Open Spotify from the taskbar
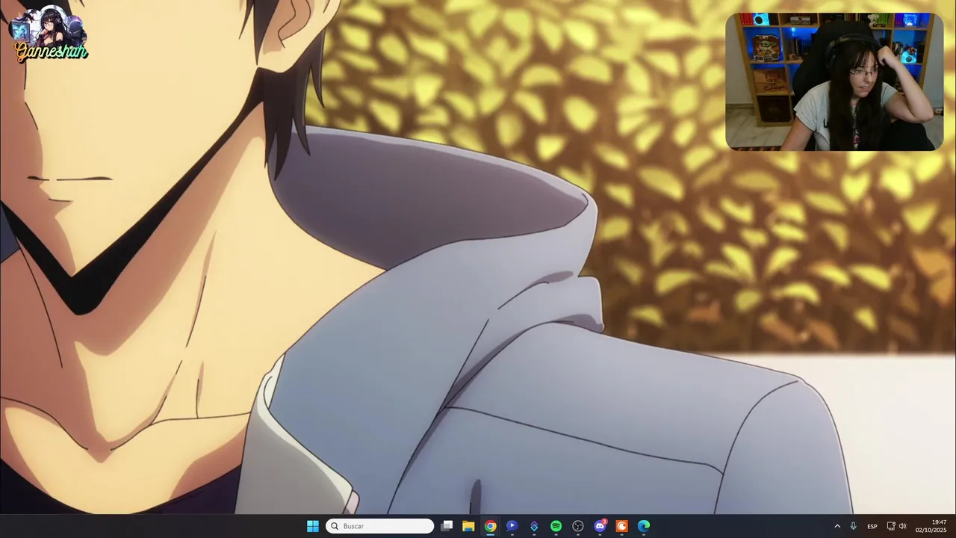956x538 pixels. coord(556,526)
